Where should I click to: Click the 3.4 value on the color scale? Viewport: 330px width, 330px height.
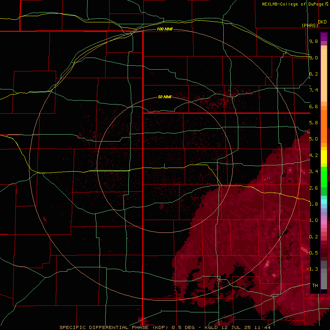(x=313, y=172)
